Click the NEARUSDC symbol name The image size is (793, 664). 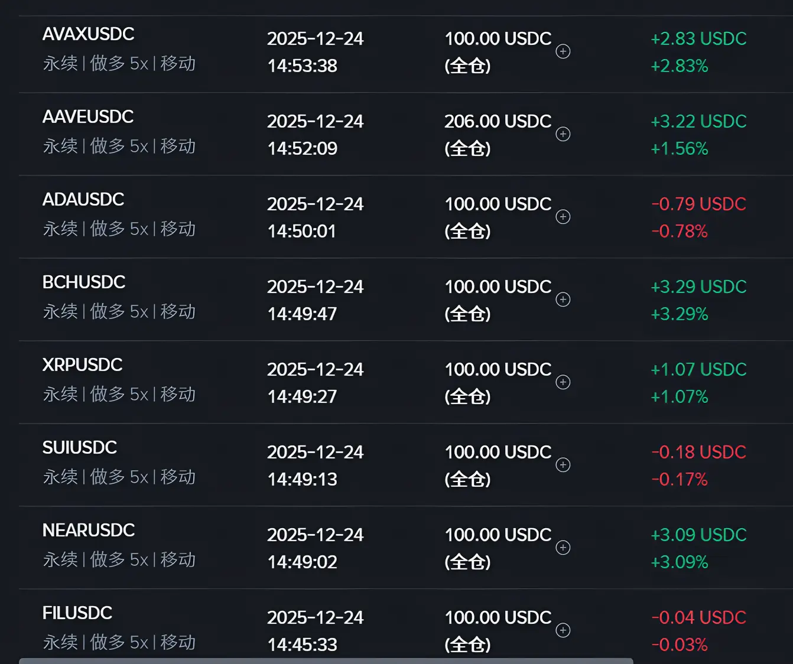click(88, 530)
